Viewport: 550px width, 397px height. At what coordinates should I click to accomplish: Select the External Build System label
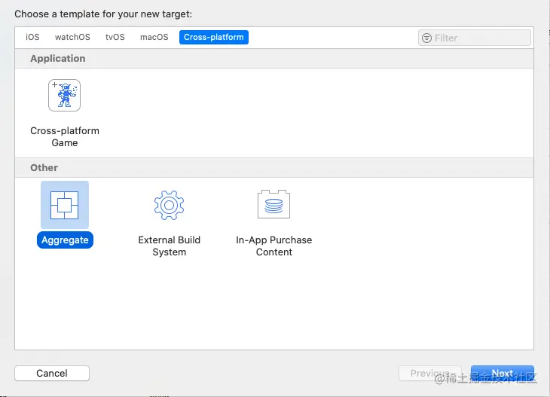tap(170, 246)
